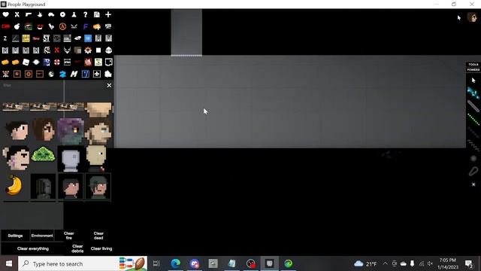481x271 pixels.
Task: Open the purple F mod category
Action: point(85,26)
